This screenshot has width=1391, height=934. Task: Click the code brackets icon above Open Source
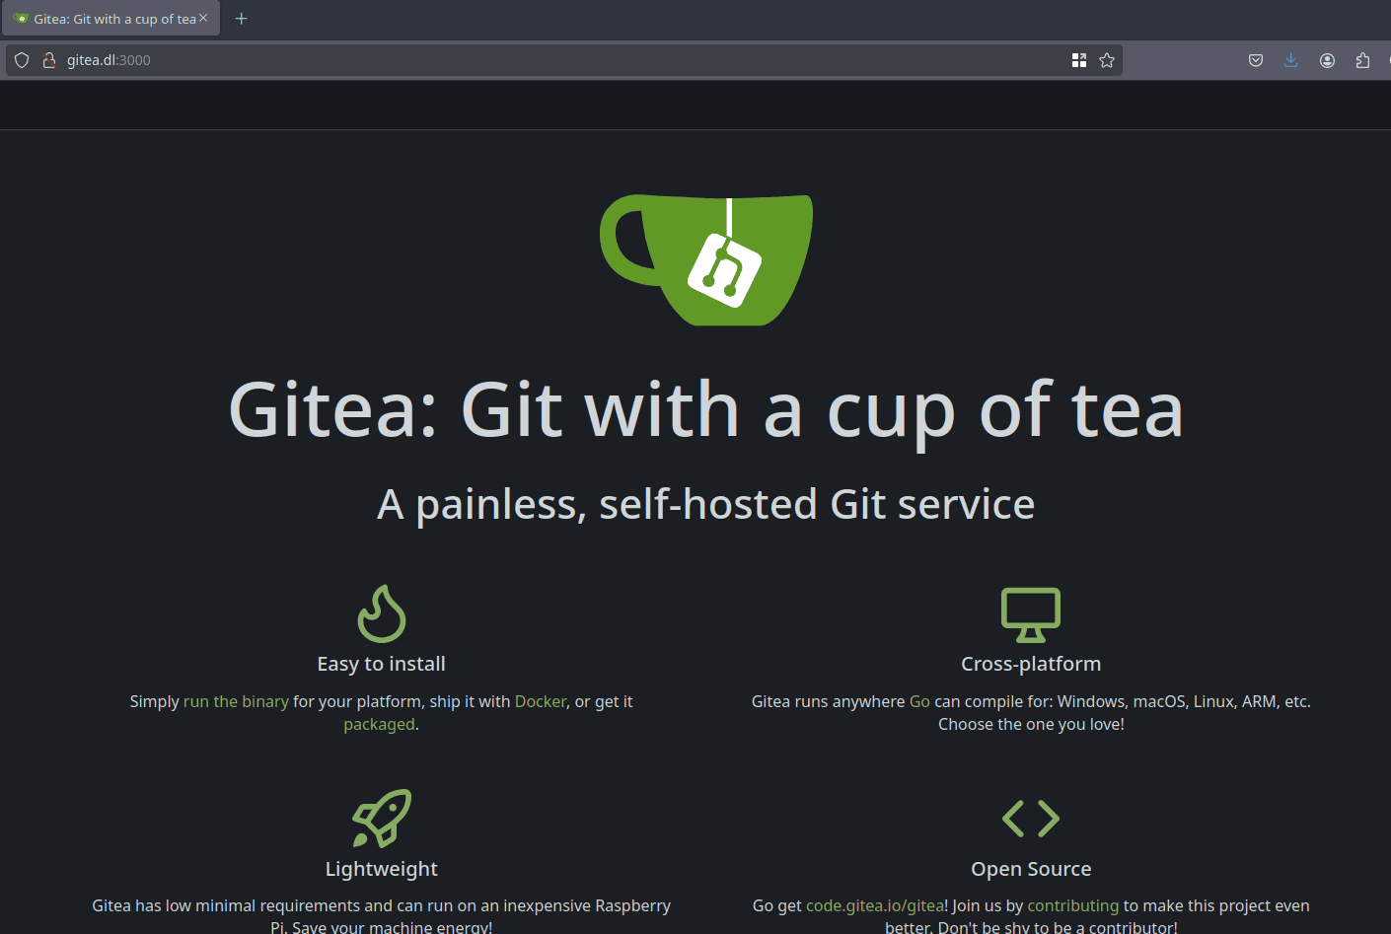coord(1031,818)
